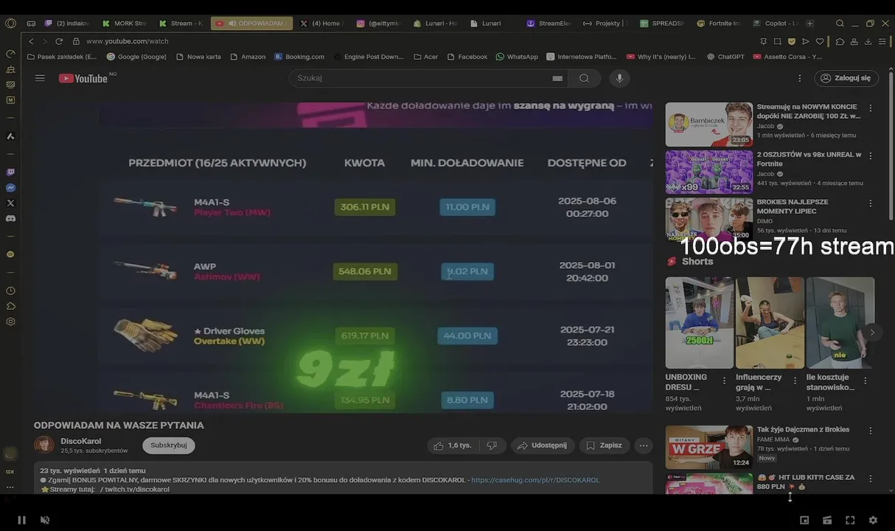Pause the video playback
Screen dimensions: 895x531
(x=21, y=520)
